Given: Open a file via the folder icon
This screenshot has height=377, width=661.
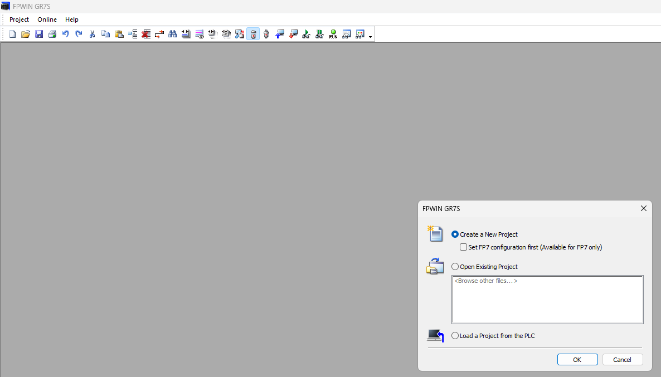Looking at the screenshot, I should (x=26, y=34).
